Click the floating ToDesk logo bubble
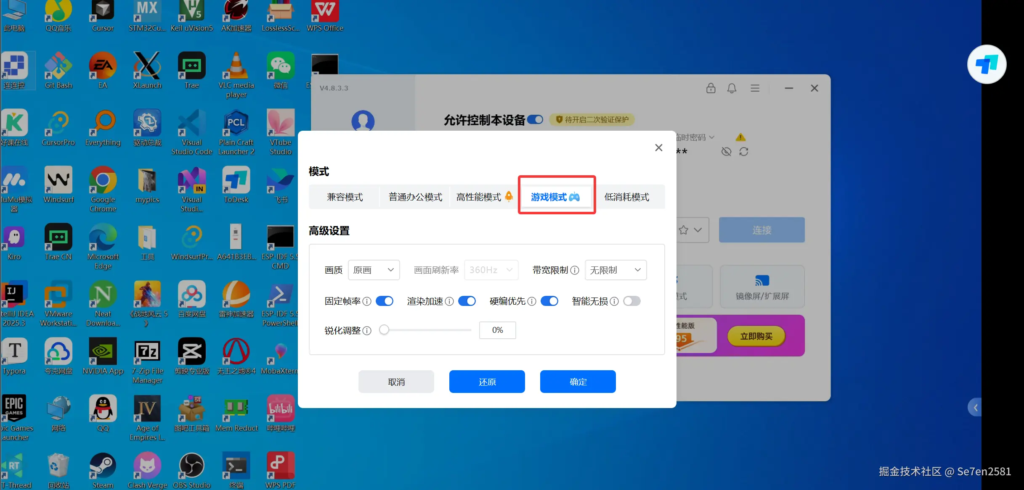Image resolution: width=1024 pixels, height=490 pixels. tap(987, 64)
